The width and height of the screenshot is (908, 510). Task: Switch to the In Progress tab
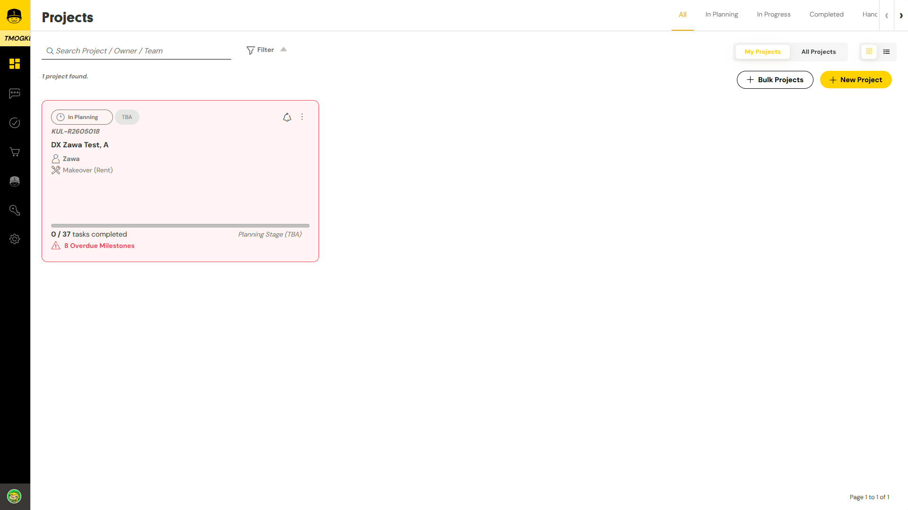(x=773, y=15)
